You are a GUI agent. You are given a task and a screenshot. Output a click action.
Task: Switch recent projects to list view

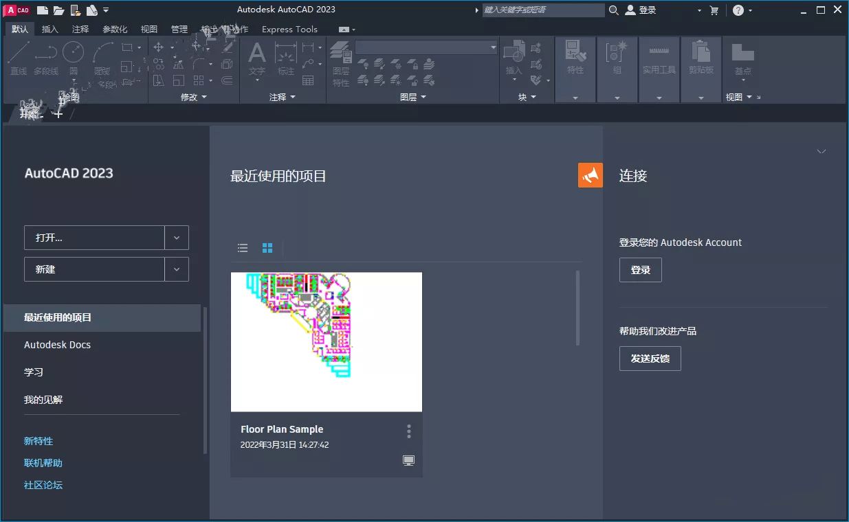242,248
